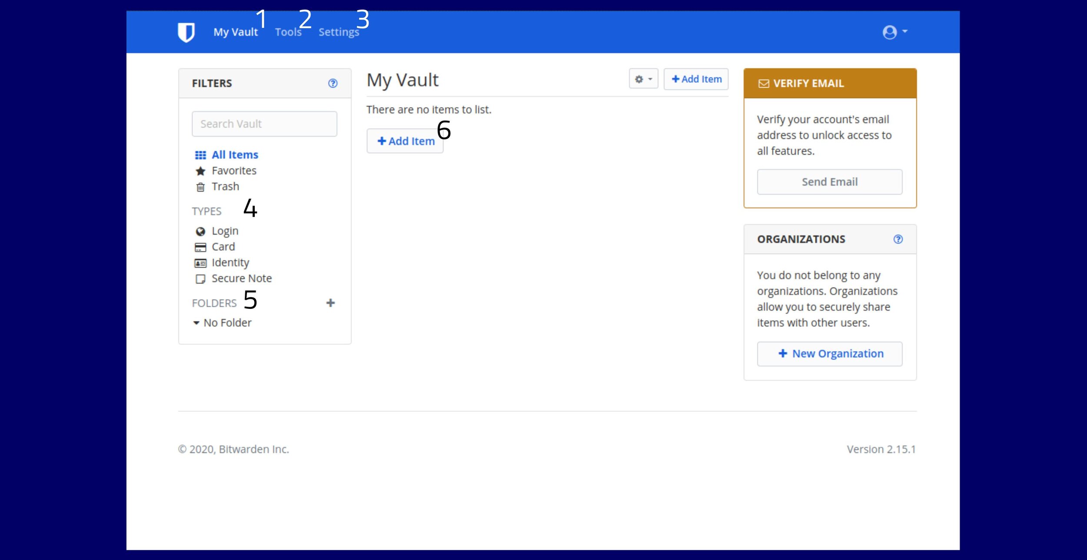Viewport: 1087px width, 560px height.
Task: Click the Favorites star icon
Action: click(x=199, y=171)
